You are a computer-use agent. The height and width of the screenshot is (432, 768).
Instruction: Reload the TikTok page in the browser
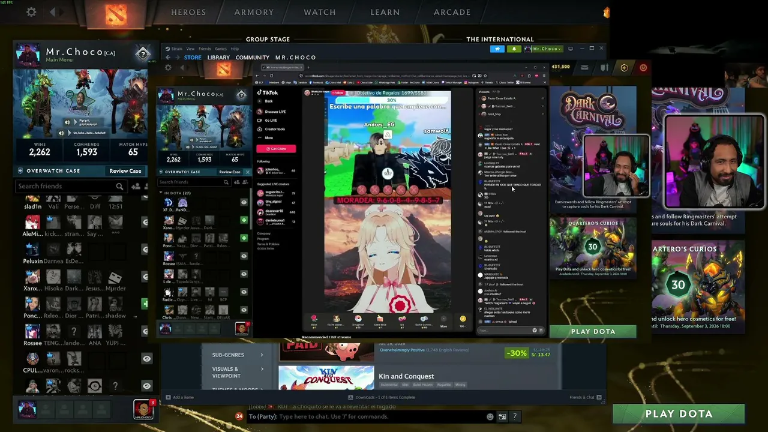[271, 76]
